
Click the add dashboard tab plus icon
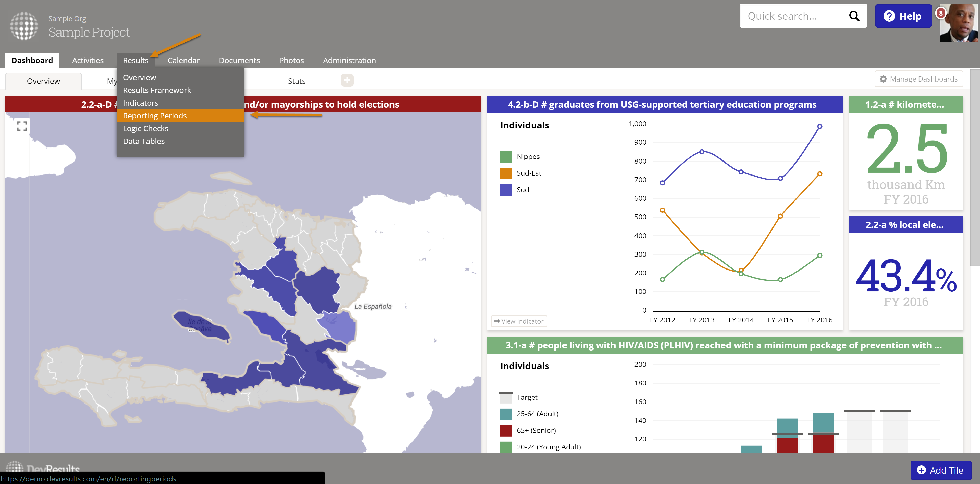pos(347,80)
